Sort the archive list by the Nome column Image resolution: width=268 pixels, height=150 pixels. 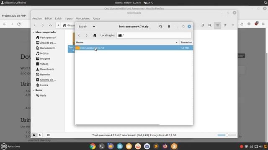click(x=127, y=42)
